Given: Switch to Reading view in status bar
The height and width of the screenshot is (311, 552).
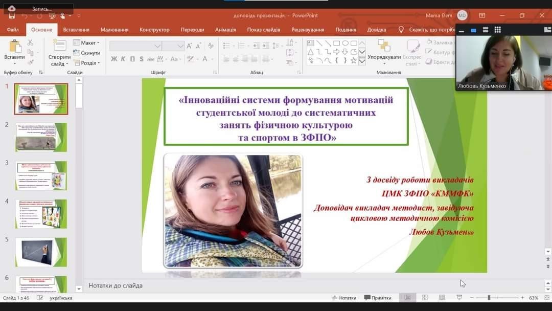Looking at the screenshot, I should pos(442,298).
